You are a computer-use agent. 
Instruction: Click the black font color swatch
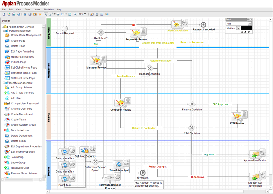[x=246, y=28]
